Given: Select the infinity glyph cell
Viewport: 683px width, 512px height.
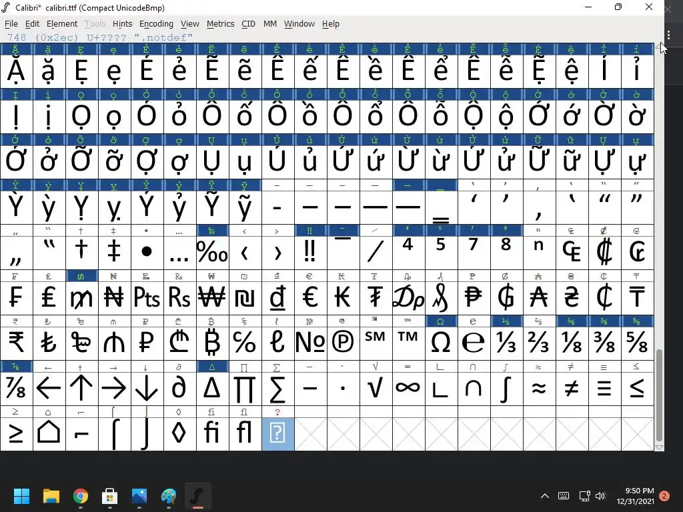Looking at the screenshot, I should pos(408,389).
